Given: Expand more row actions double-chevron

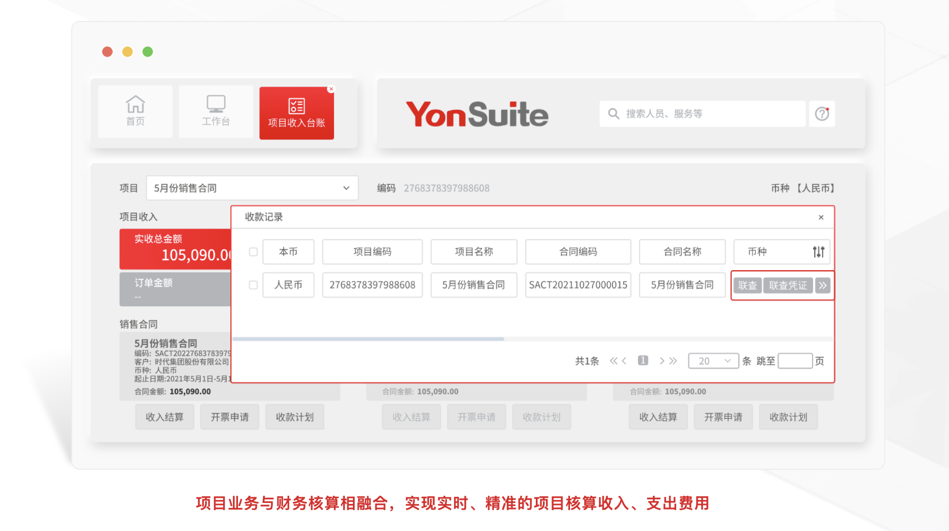Looking at the screenshot, I should [822, 285].
